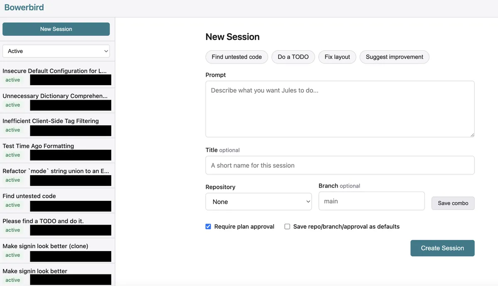
Task: Focus the Prompt text area
Action: (339, 109)
